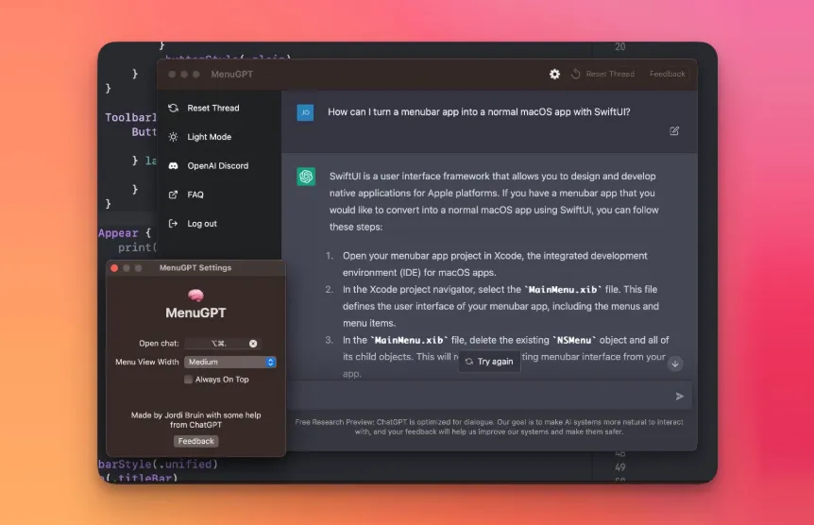Jump to bottom with down-arrow button

point(675,364)
